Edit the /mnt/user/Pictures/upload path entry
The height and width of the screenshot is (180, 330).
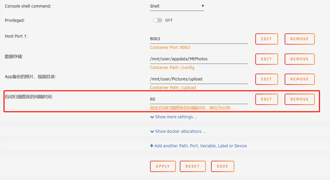click(266, 79)
